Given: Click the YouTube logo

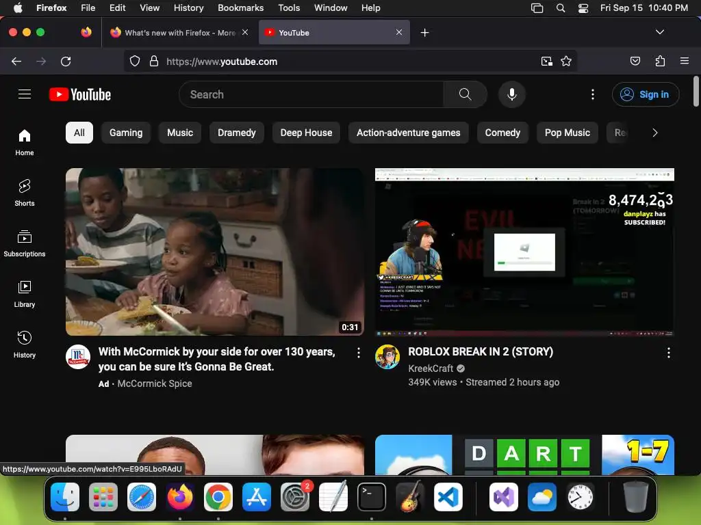Looking at the screenshot, I should coord(80,94).
